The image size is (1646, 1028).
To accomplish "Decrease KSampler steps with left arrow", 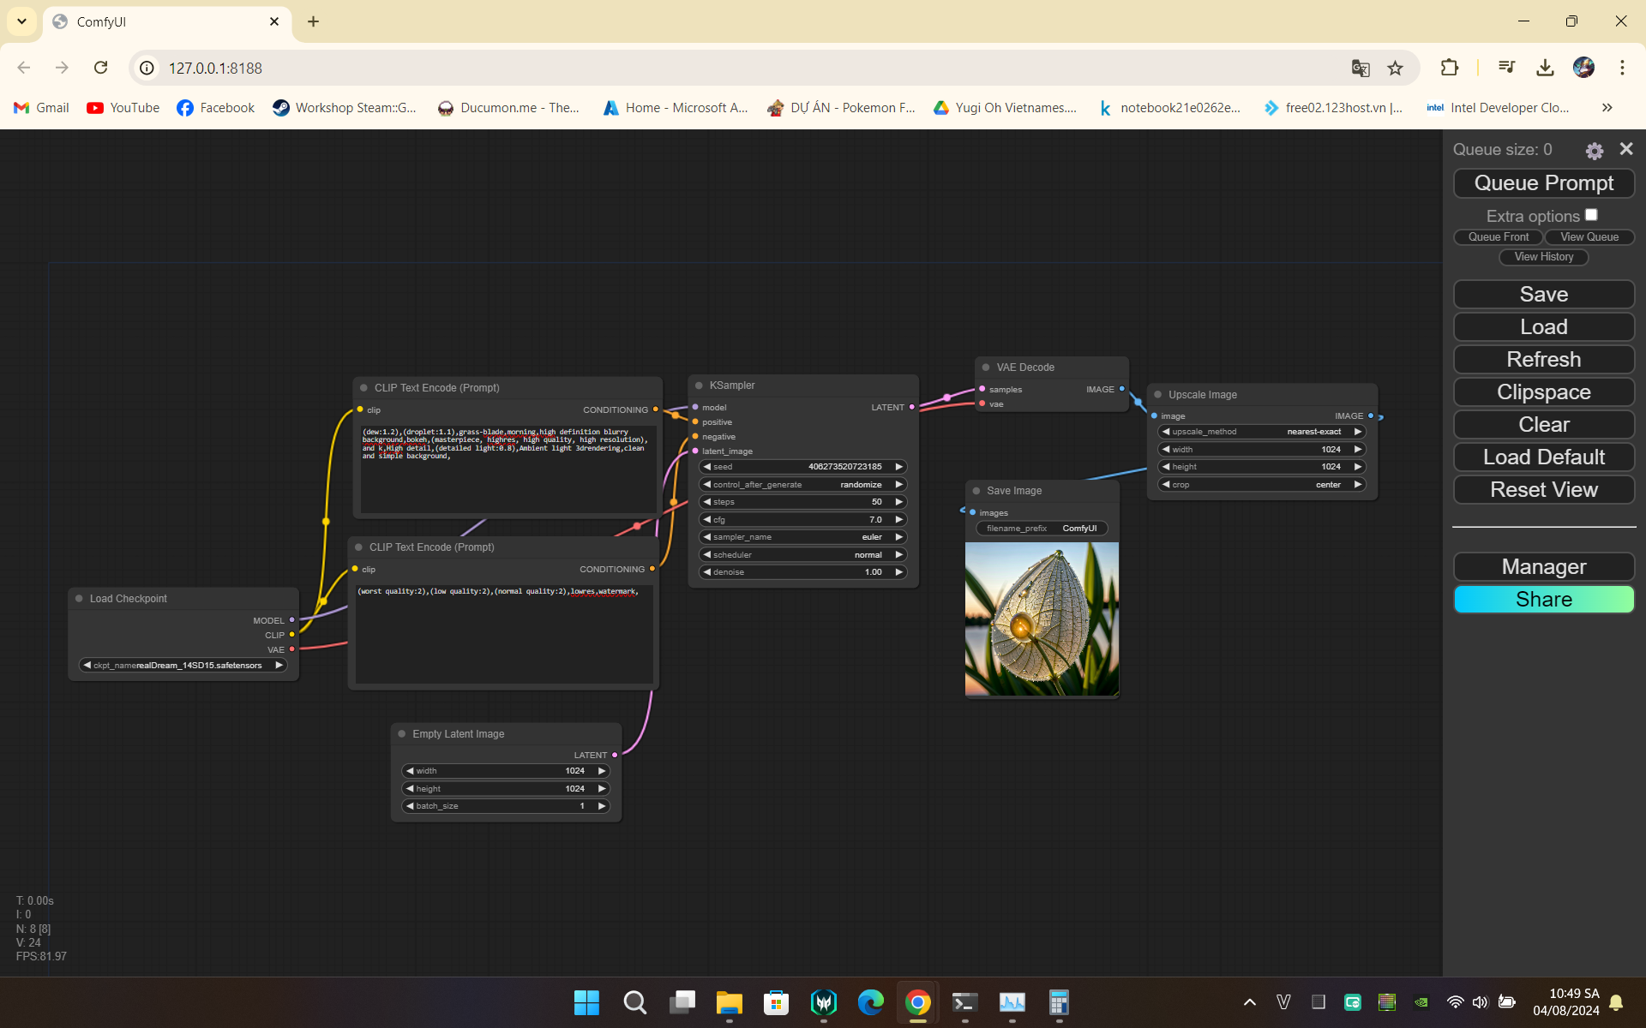I will 706,502.
